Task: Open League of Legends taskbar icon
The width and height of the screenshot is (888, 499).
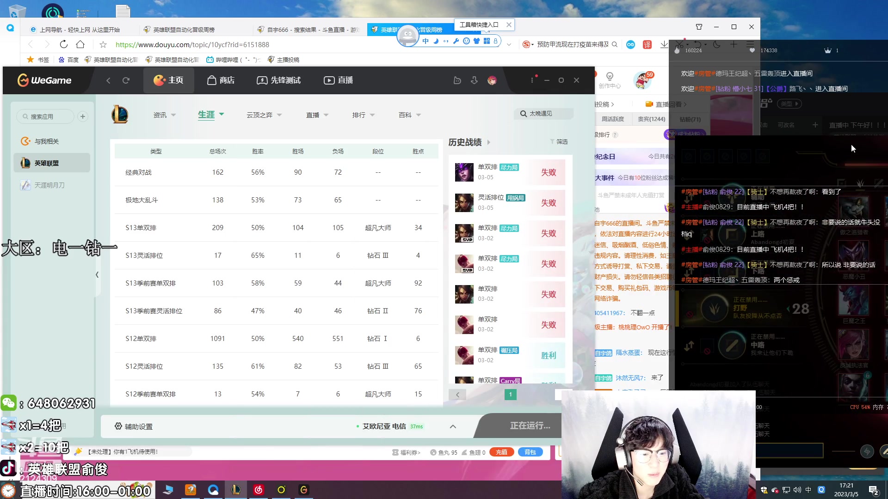Action: [235, 490]
